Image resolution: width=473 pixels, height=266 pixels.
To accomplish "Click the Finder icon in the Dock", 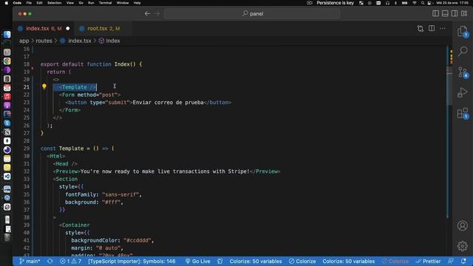I will (x=7, y=35).
